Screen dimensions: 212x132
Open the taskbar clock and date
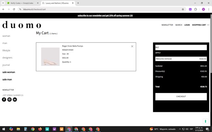point(199,129)
